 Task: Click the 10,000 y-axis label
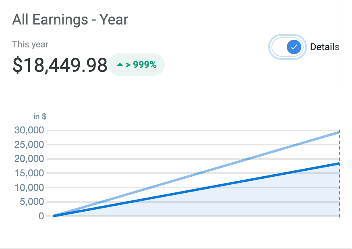[x=29, y=188]
